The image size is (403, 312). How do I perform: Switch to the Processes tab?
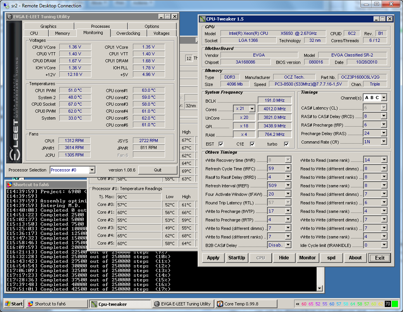pos(100,26)
